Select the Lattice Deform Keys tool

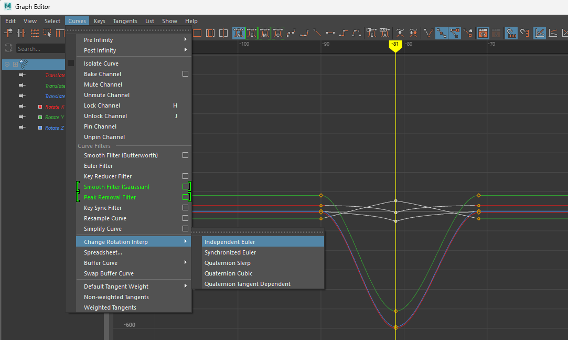pos(35,33)
